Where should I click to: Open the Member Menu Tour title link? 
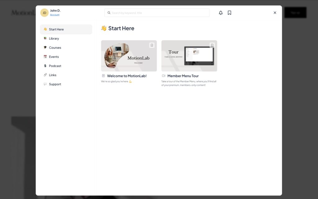tap(183, 76)
